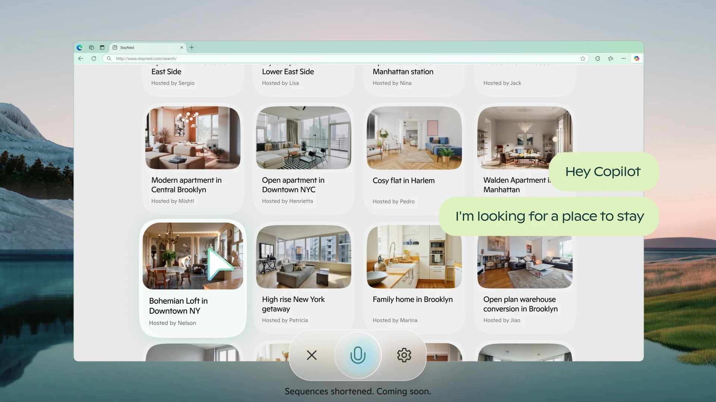This screenshot has width=716, height=402.
Task: Click the browser refresh icon
Action: tap(94, 58)
